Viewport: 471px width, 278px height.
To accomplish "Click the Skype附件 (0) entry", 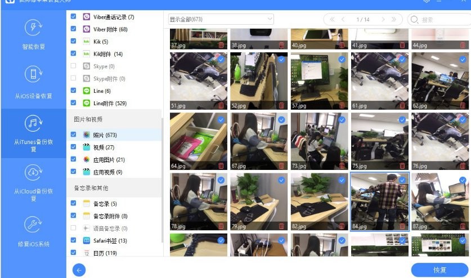I will 114,78.
